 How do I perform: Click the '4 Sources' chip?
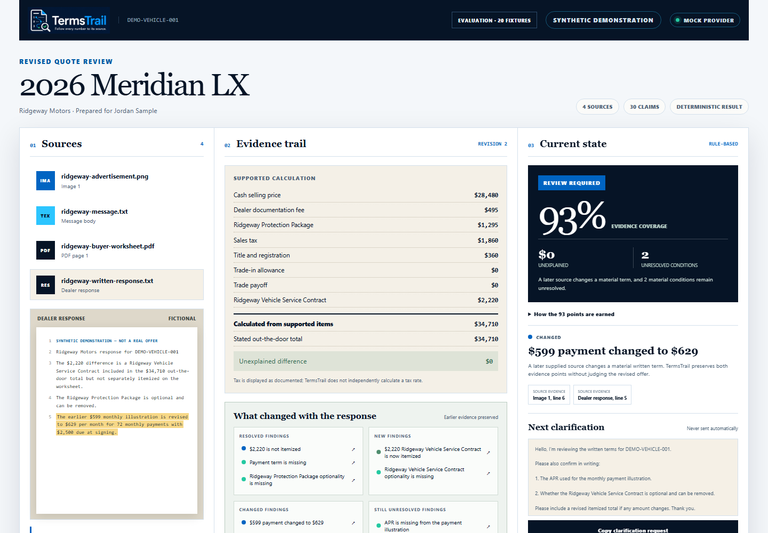tap(597, 107)
